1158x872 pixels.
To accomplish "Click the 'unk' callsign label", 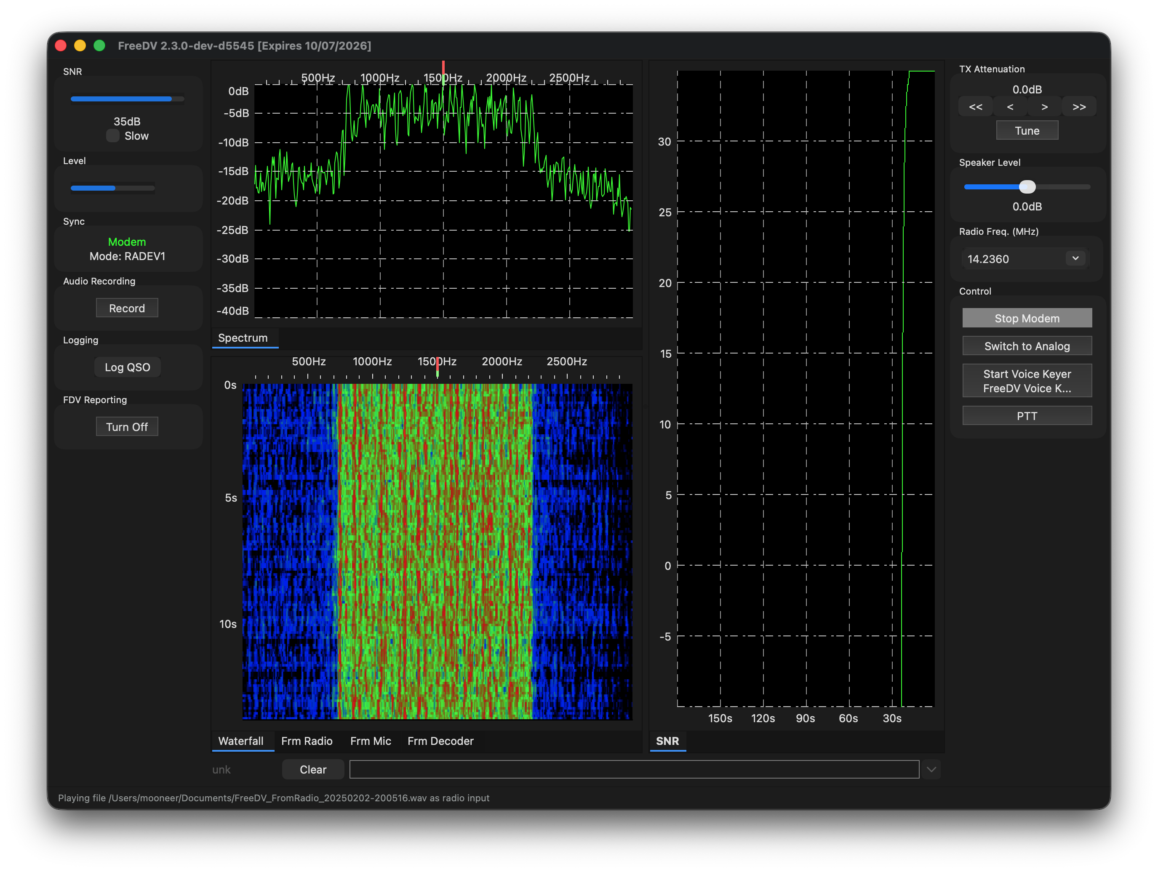I will pyautogui.click(x=221, y=769).
